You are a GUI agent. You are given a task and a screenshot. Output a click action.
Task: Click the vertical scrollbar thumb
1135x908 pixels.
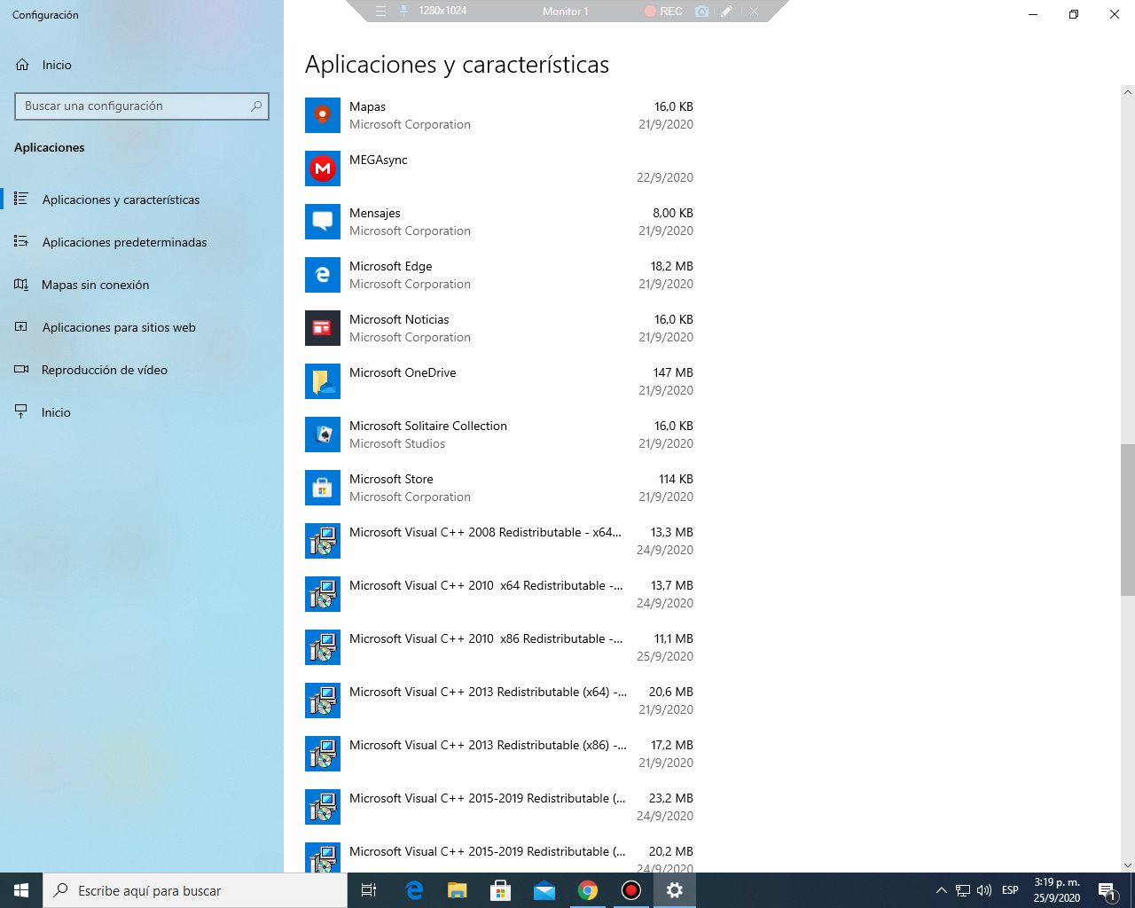(x=1128, y=520)
